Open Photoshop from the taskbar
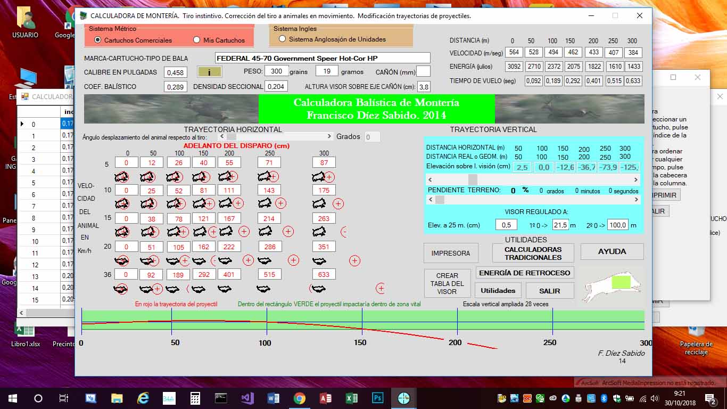Viewport: 727px width, 409px height. [x=377, y=398]
